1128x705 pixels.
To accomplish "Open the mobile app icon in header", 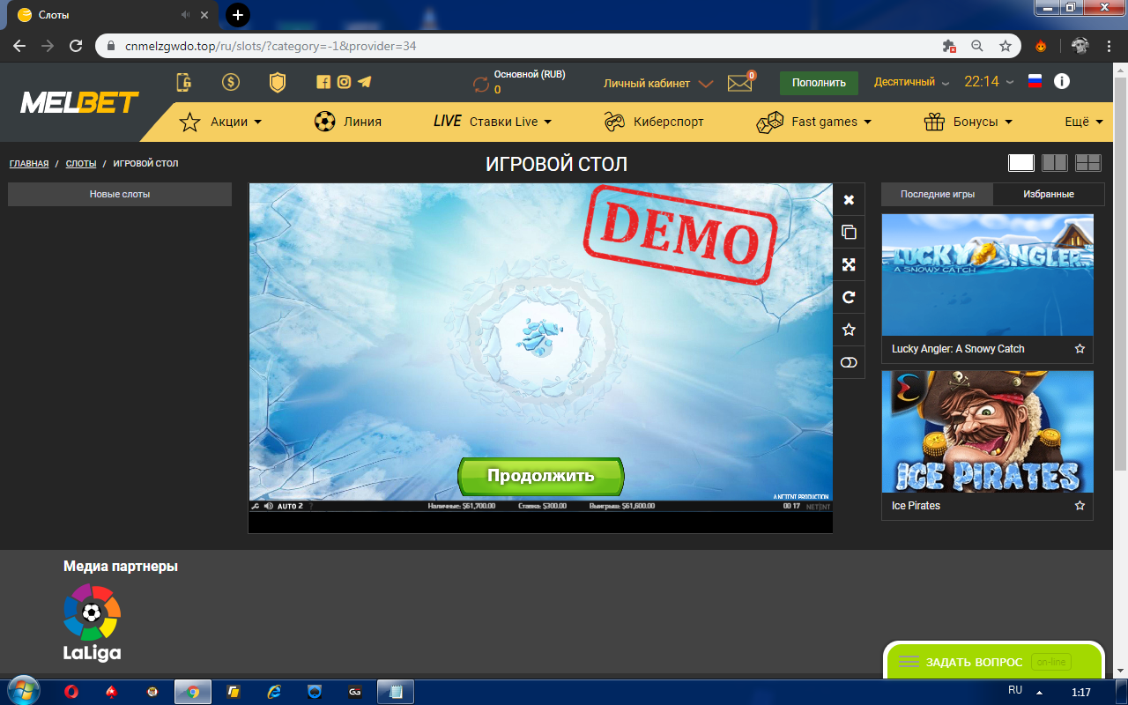I will click(x=184, y=82).
